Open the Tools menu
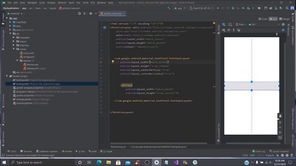The image size is (296, 166). (x=86, y=3)
